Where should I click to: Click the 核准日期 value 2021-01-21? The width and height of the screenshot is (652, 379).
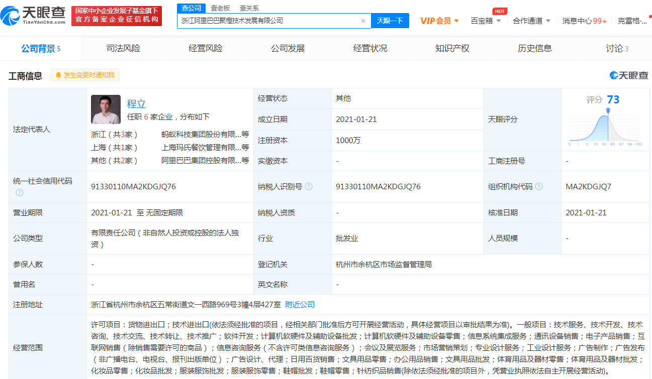[x=586, y=212]
